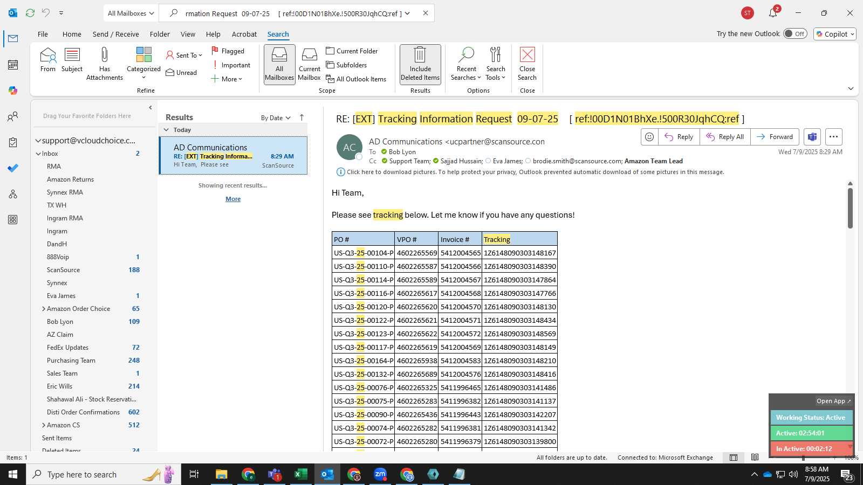
Task: Select All Mailboxes scope
Action: pos(279,64)
